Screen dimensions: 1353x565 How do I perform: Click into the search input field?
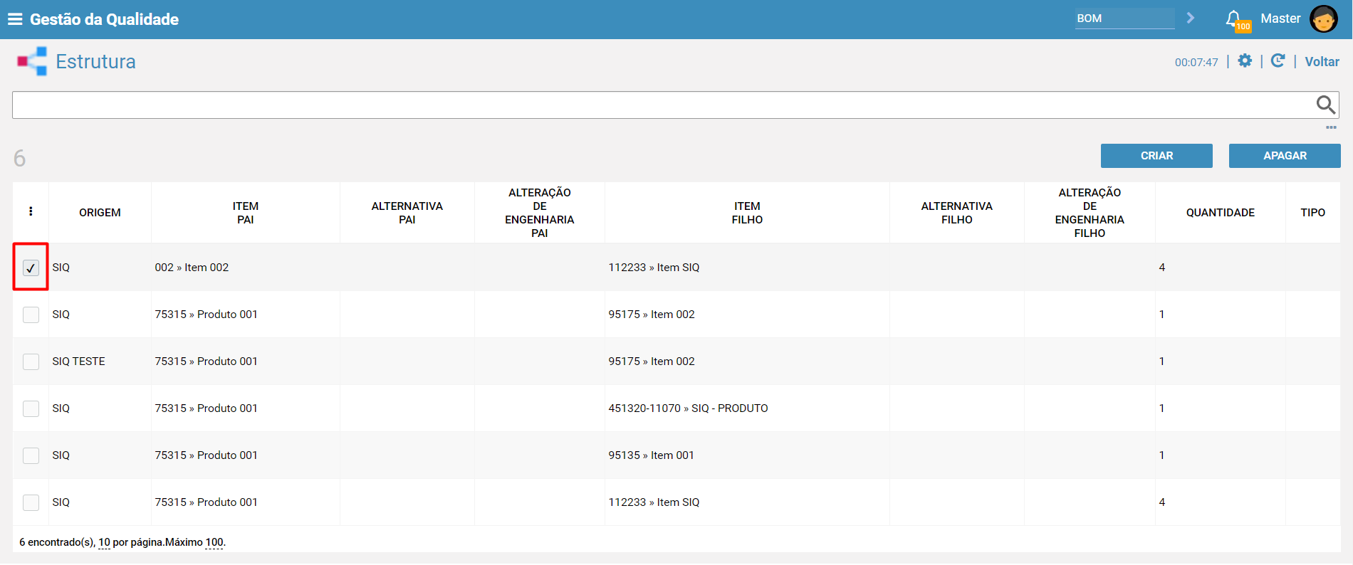(662, 105)
